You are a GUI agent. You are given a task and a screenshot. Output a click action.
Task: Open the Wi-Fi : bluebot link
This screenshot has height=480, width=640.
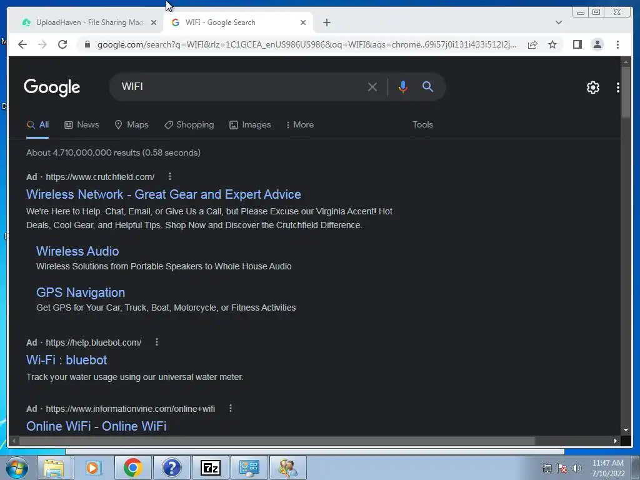[66, 360]
